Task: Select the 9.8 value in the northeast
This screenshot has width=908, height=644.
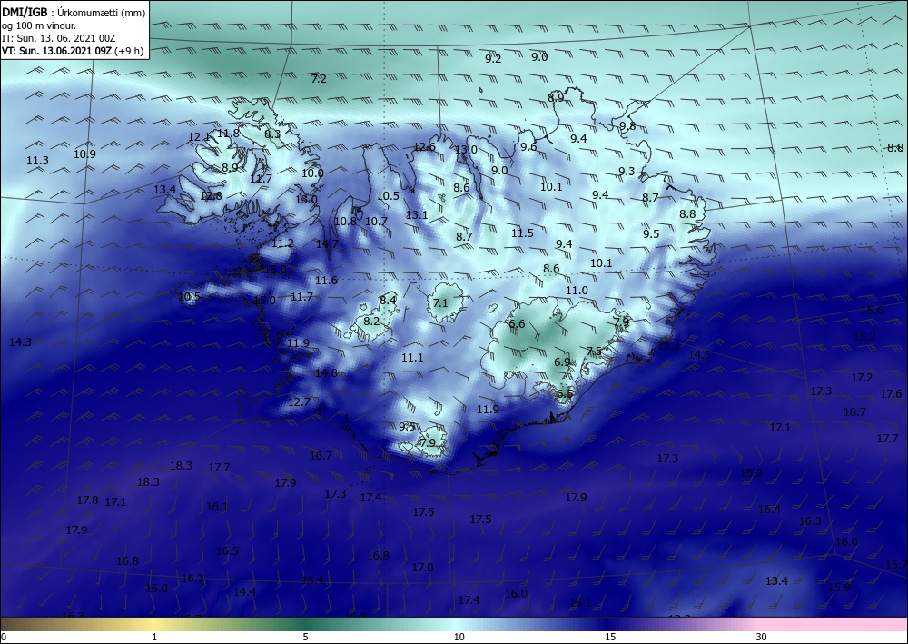Action: click(627, 125)
